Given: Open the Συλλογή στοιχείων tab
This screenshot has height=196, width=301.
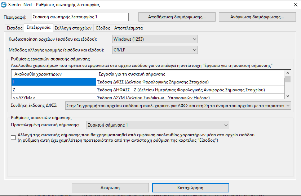Looking at the screenshot, I should (73, 28).
